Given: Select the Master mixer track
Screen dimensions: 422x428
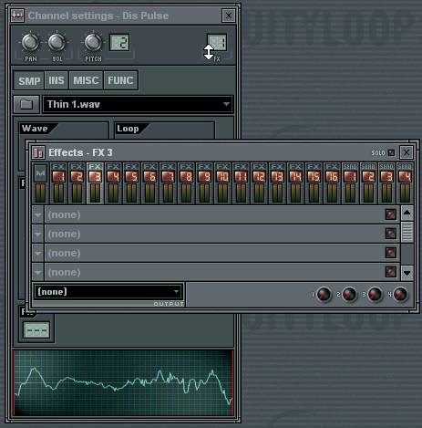Looking at the screenshot, I should [41, 183].
